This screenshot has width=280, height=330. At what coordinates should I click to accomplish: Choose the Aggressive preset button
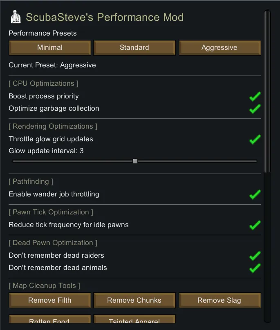pyautogui.click(x=220, y=47)
